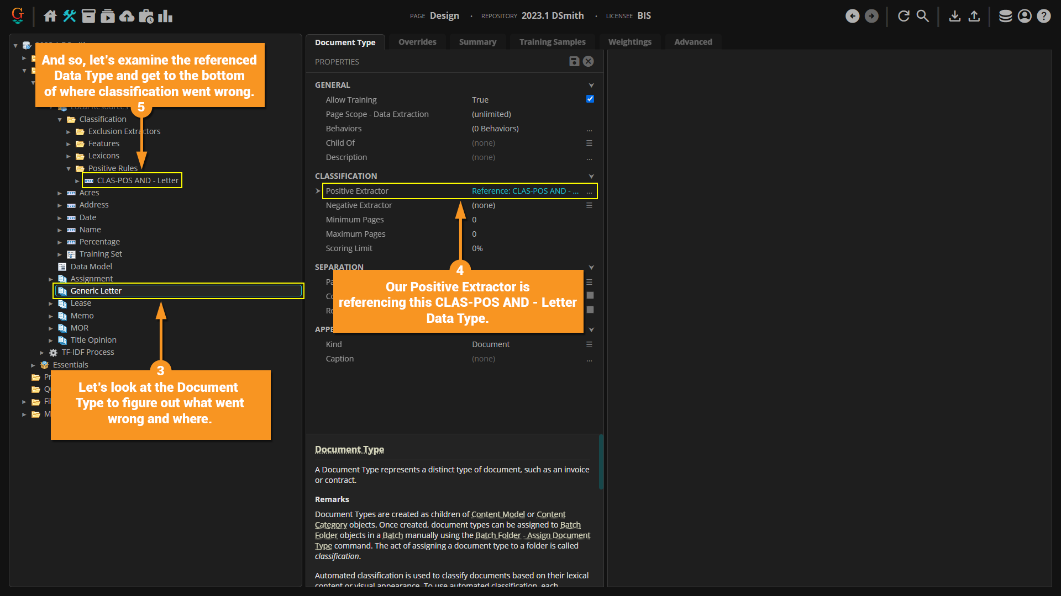The image size is (1061, 596).
Task: Open the bar chart Stats icon
Action: coord(165,16)
